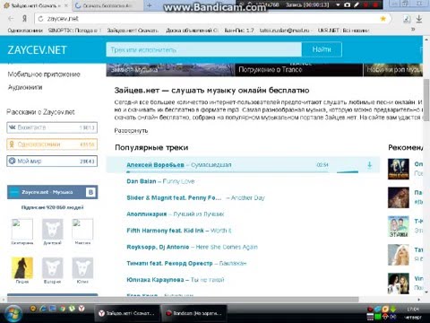Launch Yandex browser from quick launch

pos(82,309)
